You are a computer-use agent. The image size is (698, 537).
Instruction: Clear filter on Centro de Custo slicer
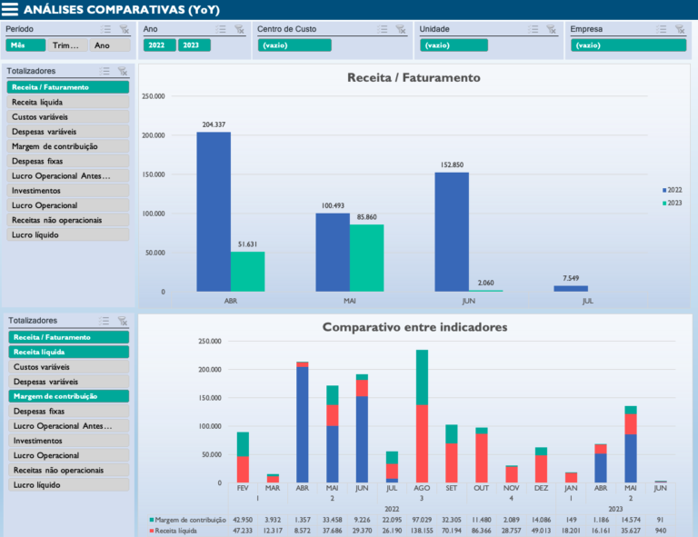pyautogui.click(x=401, y=29)
